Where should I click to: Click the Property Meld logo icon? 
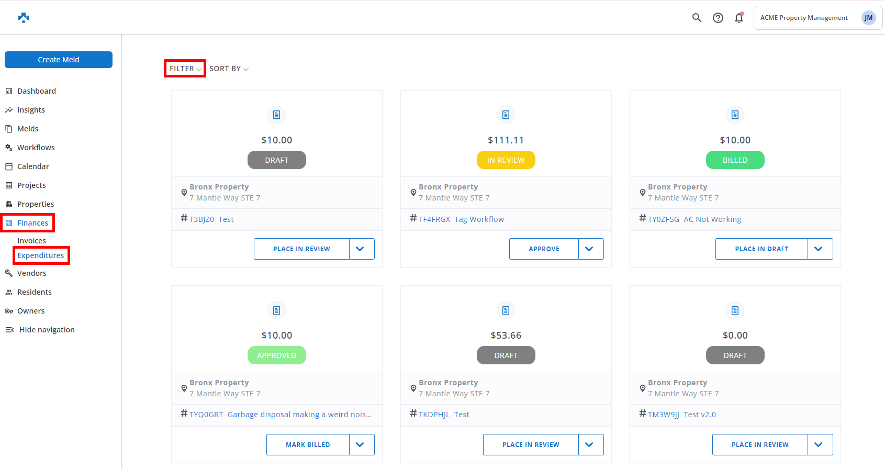24,18
